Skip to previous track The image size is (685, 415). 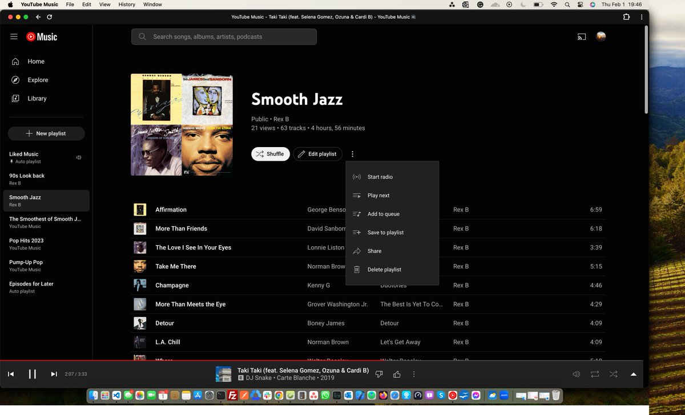click(11, 374)
